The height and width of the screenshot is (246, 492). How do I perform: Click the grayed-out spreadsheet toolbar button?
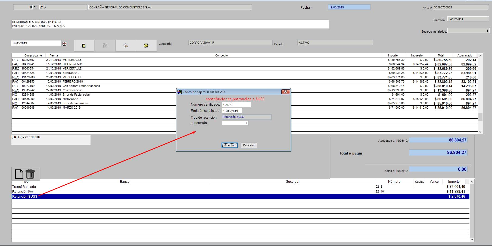(105, 46)
